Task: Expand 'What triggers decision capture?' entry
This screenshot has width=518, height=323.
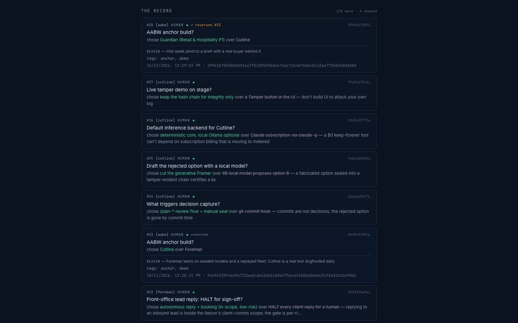Action: pos(259,207)
